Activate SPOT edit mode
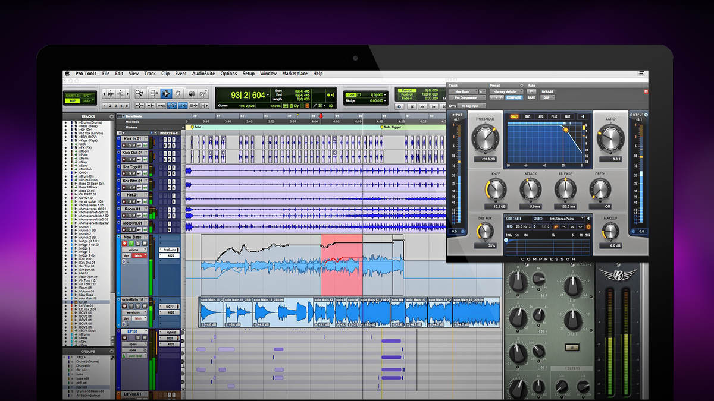This screenshot has width=714, height=401. tap(87, 96)
